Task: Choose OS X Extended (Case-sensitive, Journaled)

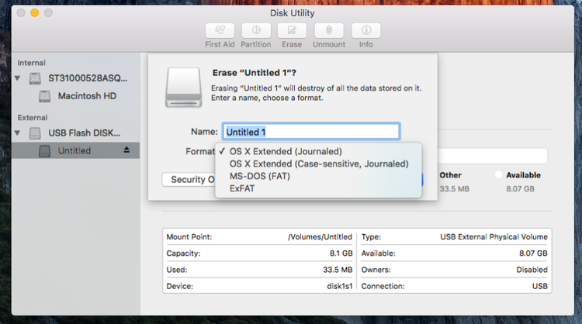Action: 318,164
